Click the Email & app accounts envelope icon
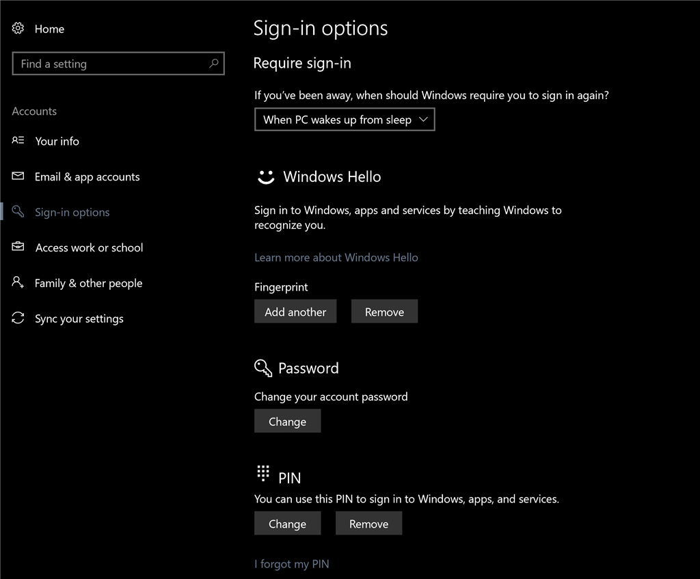 [18, 176]
